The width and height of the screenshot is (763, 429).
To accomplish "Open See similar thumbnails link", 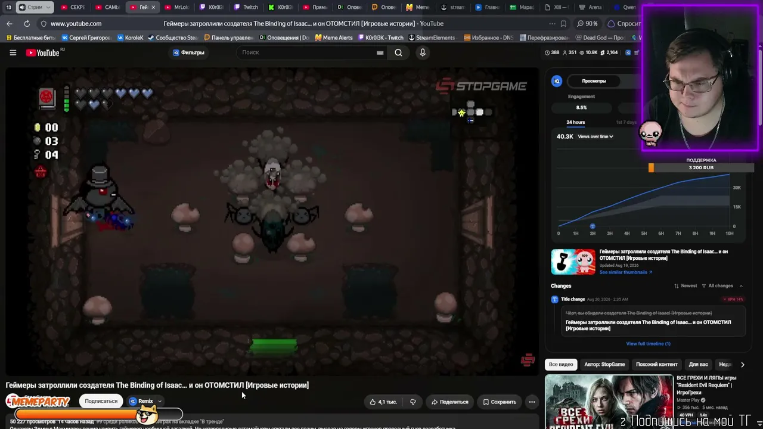I will pos(626,272).
